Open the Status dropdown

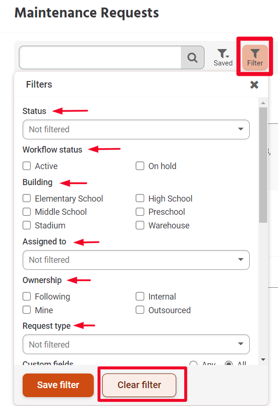[x=136, y=130]
